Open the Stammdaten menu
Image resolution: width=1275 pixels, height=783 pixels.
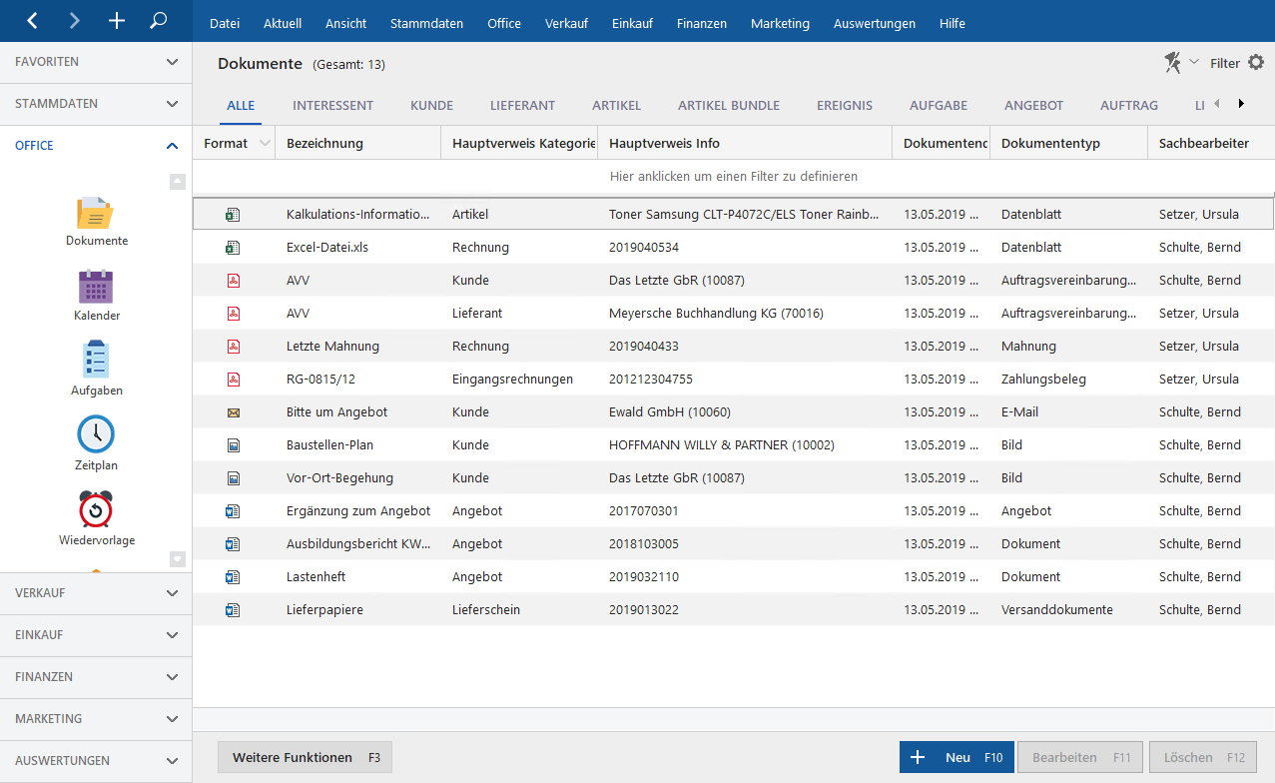(x=426, y=23)
